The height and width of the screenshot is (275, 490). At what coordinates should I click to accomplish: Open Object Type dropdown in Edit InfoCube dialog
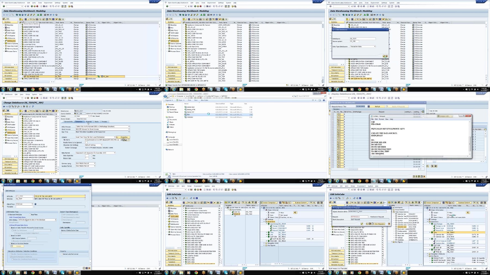(x=32, y=204)
